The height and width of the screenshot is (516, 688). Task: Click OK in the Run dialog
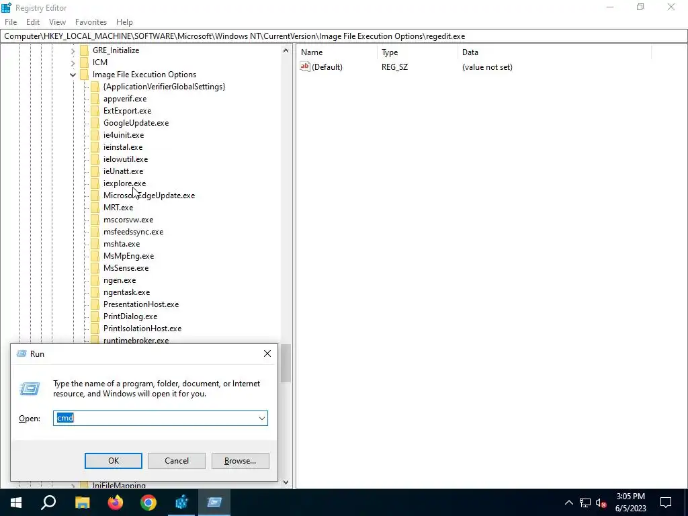[113, 460]
